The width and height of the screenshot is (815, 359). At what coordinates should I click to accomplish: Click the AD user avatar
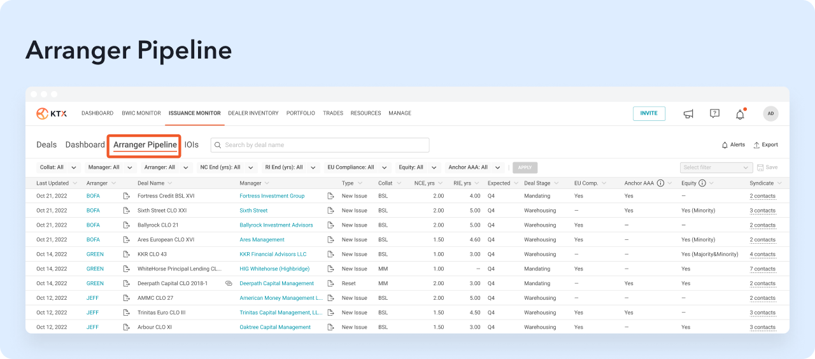(x=770, y=113)
